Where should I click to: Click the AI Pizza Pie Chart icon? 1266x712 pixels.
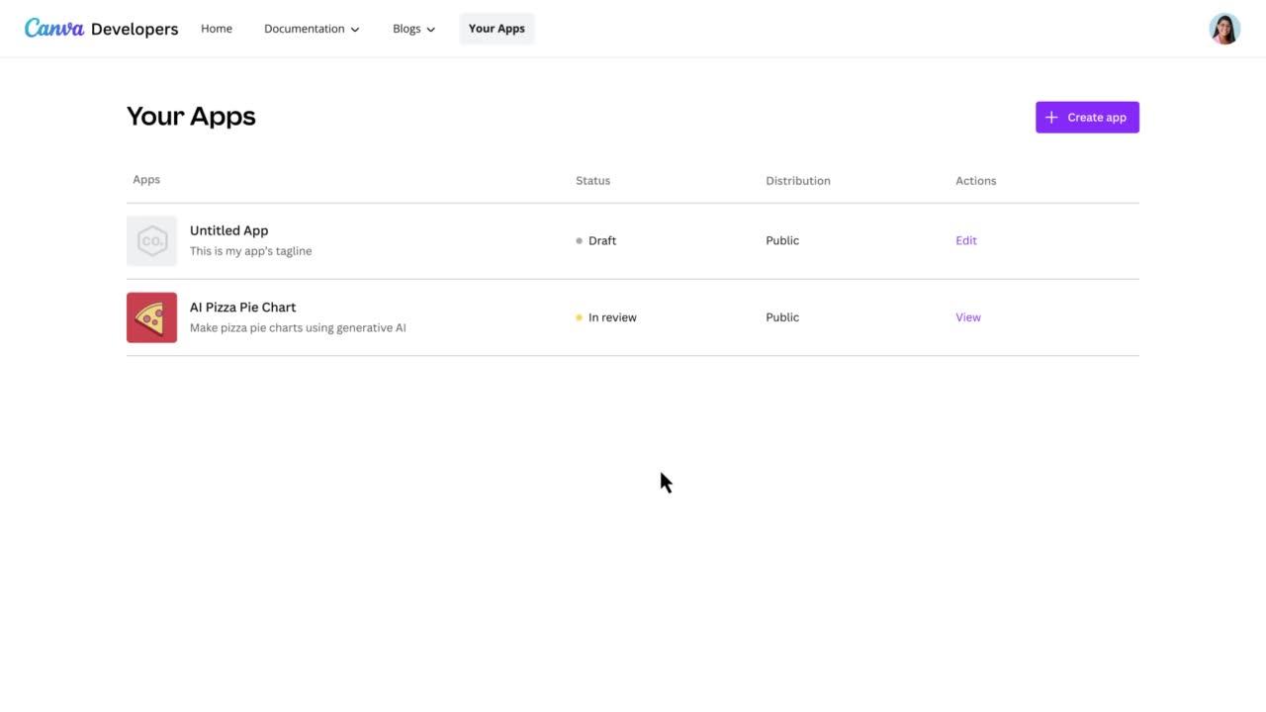point(151,317)
